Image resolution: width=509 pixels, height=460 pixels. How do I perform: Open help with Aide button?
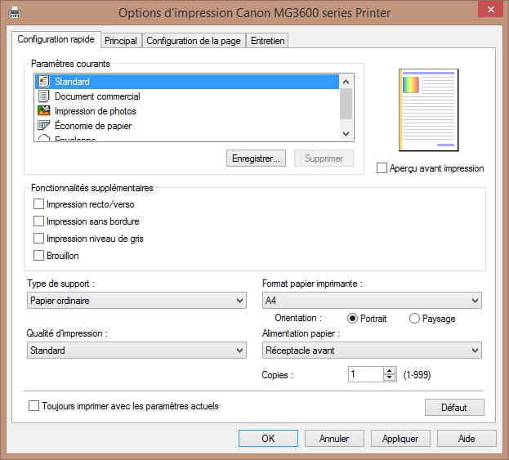[x=467, y=439]
